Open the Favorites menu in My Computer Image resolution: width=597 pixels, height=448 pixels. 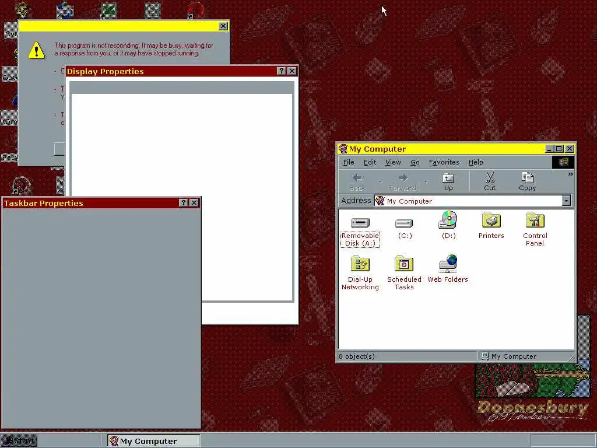pyautogui.click(x=444, y=162)
